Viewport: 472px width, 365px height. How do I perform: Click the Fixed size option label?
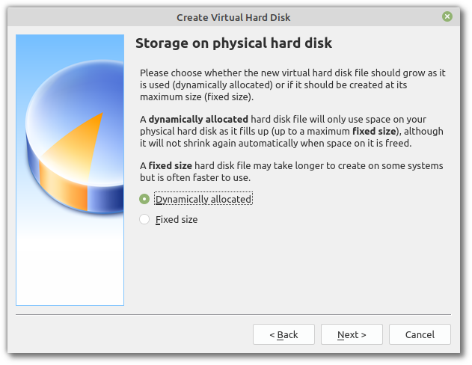click(x=177, y=219)
